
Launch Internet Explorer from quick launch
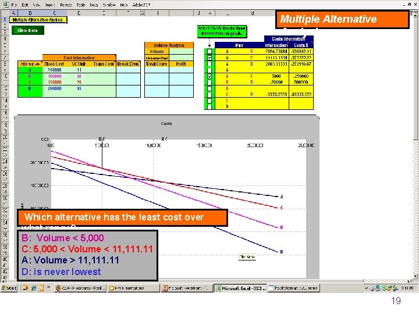click(x=33, y=288)
